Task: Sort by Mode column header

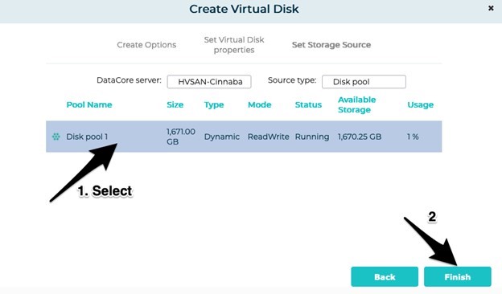Action: [x=260, y=104]
